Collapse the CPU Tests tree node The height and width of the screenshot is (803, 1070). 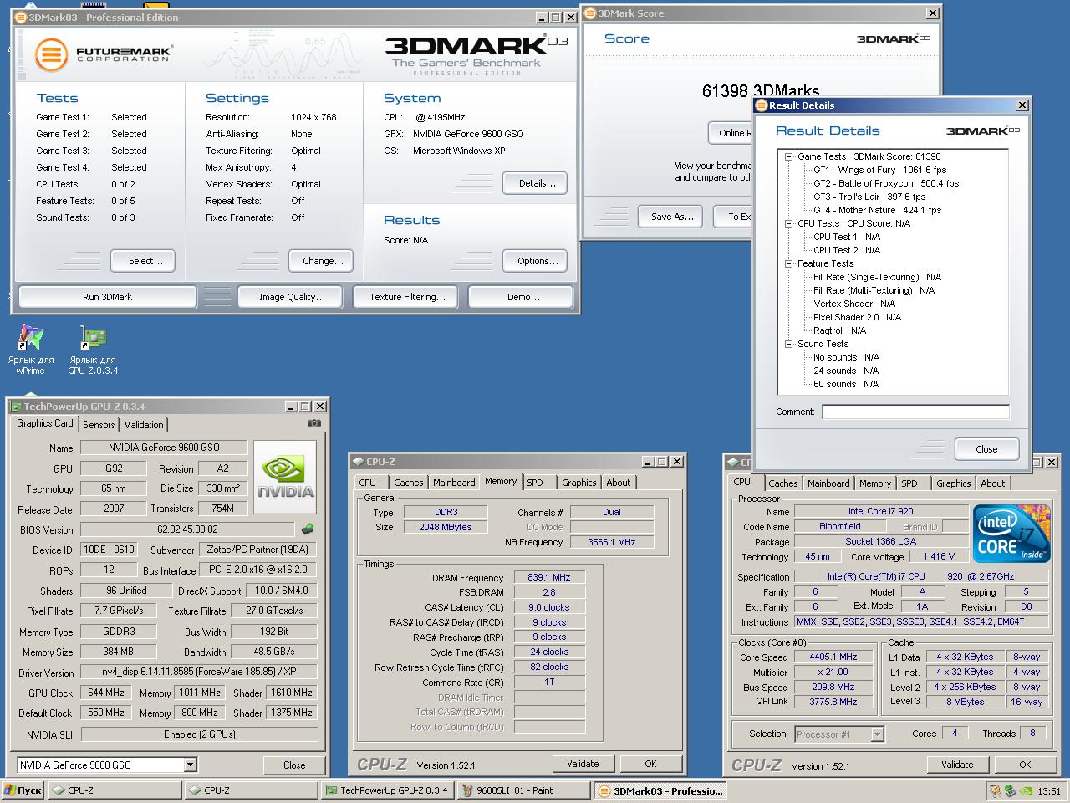788,223
